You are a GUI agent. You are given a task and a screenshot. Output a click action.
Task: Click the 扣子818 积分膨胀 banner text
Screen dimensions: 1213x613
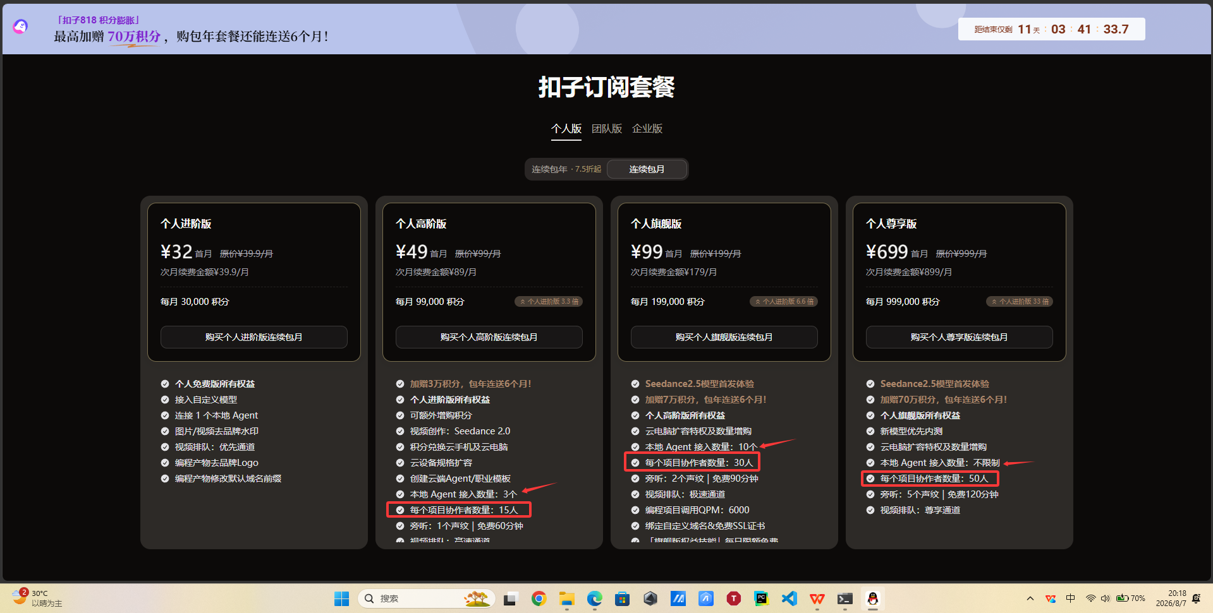coord(98,20)
